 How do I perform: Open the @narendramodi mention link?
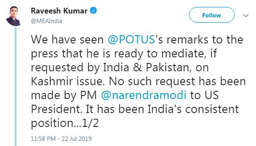click(x=144, y=95)
